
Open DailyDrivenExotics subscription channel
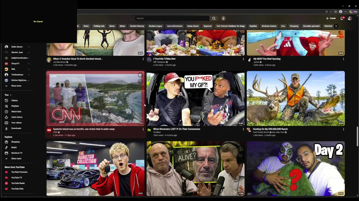point(17,58)
